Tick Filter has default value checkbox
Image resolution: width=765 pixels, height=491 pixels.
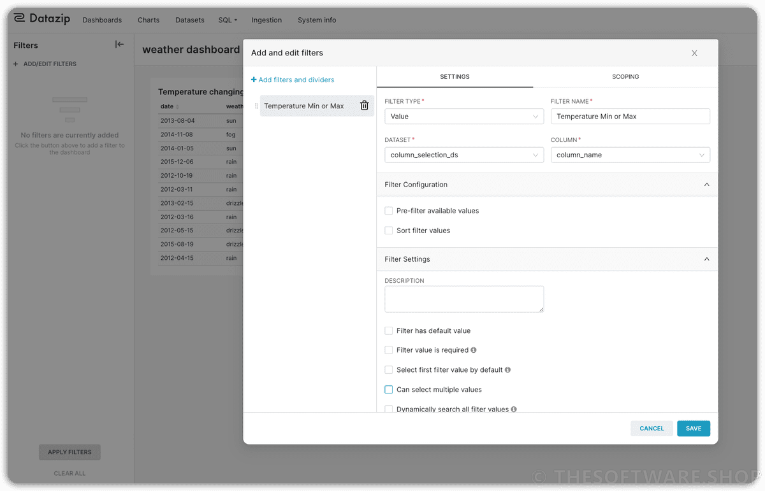point(389,331)
